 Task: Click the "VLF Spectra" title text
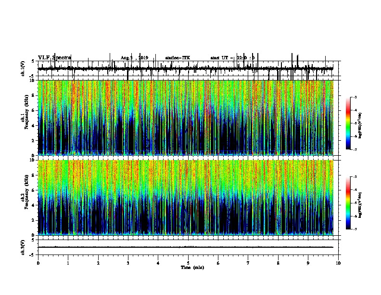54,58
